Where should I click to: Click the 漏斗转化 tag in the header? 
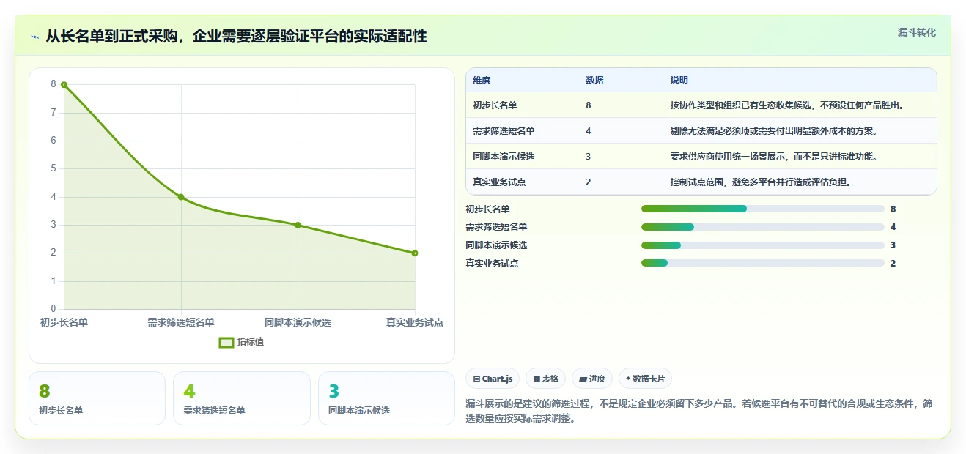(917, 32)
